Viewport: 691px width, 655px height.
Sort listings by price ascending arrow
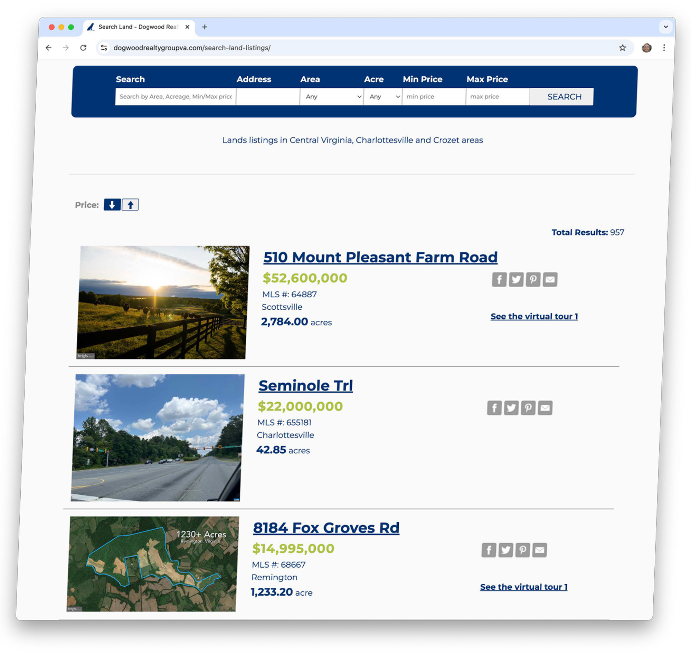click(130, 205)
